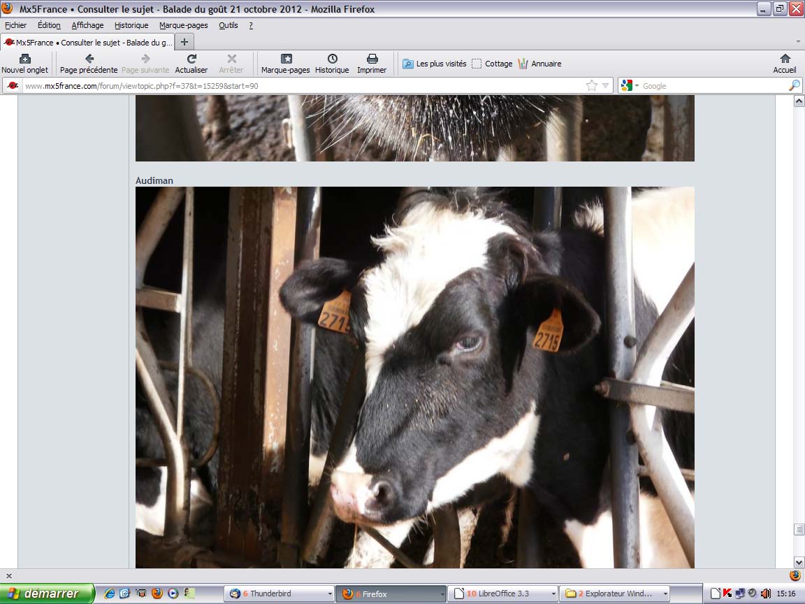Open the Explorateur Windows taskbar group

point(614,594)
